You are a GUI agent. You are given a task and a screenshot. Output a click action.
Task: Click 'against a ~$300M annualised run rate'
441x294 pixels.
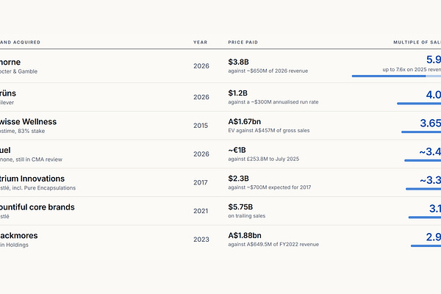tap(273, 102)
